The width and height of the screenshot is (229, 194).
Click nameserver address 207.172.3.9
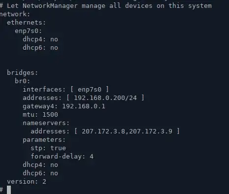click(151, 131)
